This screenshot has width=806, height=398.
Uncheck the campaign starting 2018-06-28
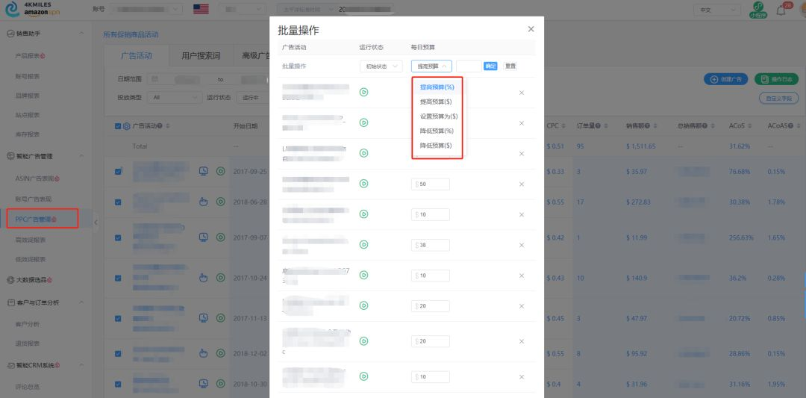[118, 202]
